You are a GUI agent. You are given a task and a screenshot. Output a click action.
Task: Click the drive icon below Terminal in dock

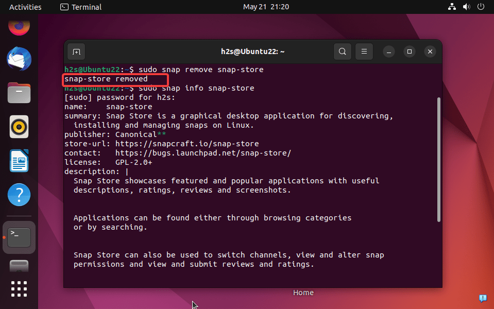19,266
